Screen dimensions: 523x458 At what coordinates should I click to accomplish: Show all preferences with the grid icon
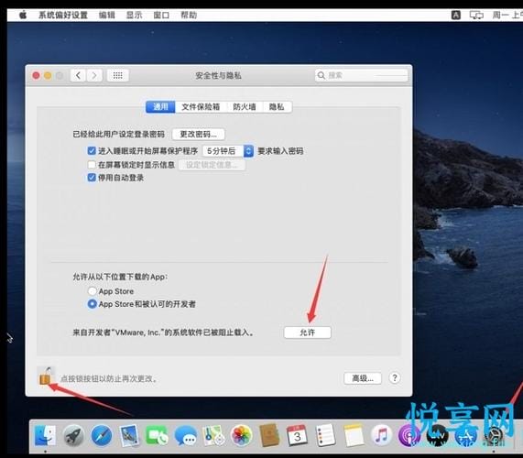(118, 75)
